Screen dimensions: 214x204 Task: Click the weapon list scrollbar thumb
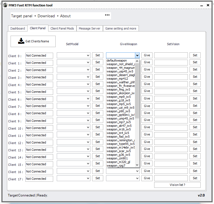(x=137, y=91)
